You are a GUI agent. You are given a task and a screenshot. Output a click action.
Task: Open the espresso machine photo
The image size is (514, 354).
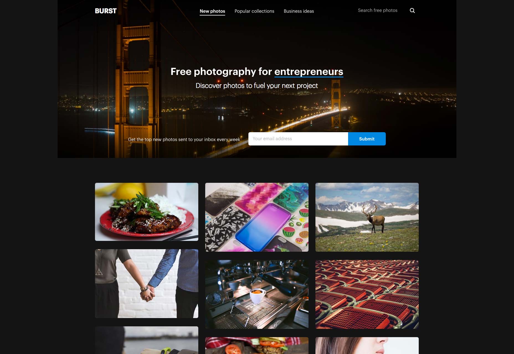tap(257, 294)
